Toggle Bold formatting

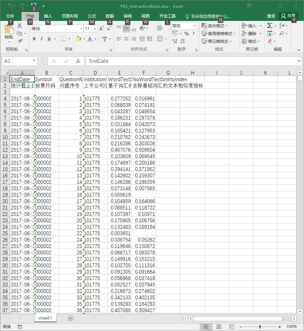coord(34,39)
